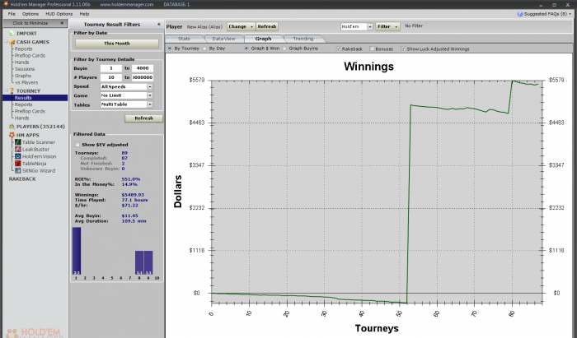Open vs Players under Cash Games

pyautogui.click(x=26, y=82)
